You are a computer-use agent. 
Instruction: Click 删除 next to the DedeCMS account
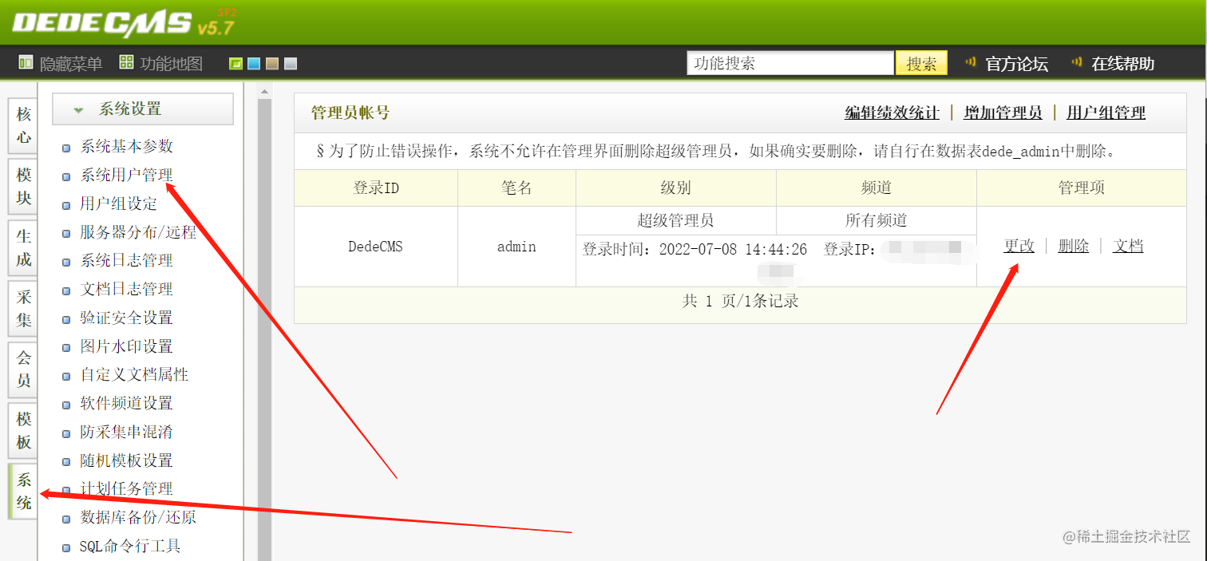click(x=1073, y=246)
